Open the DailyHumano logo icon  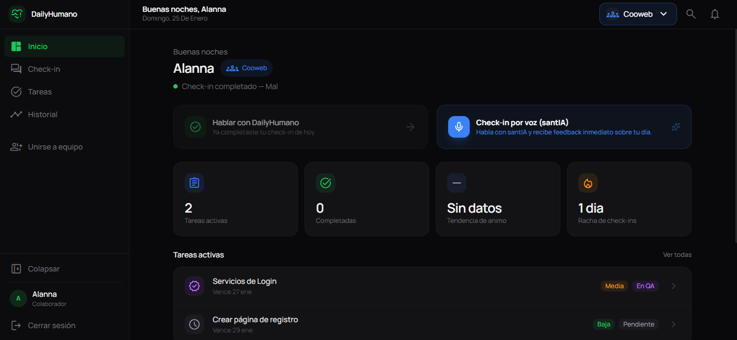[x=17, y=13]
